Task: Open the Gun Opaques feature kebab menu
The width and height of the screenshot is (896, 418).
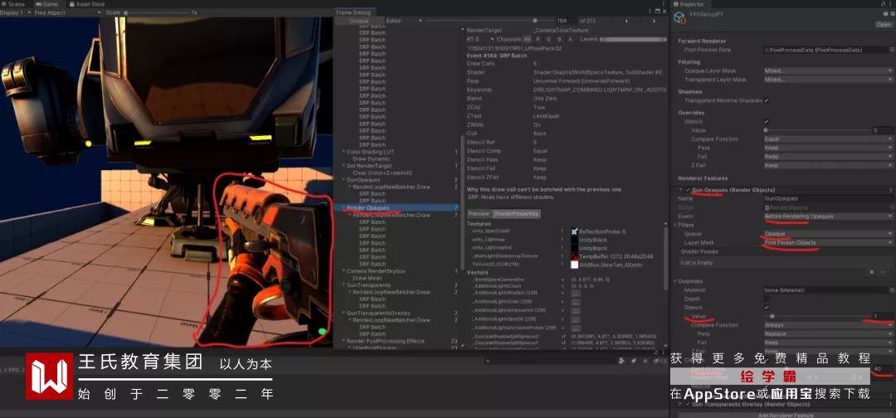Action: click(890, 190)
